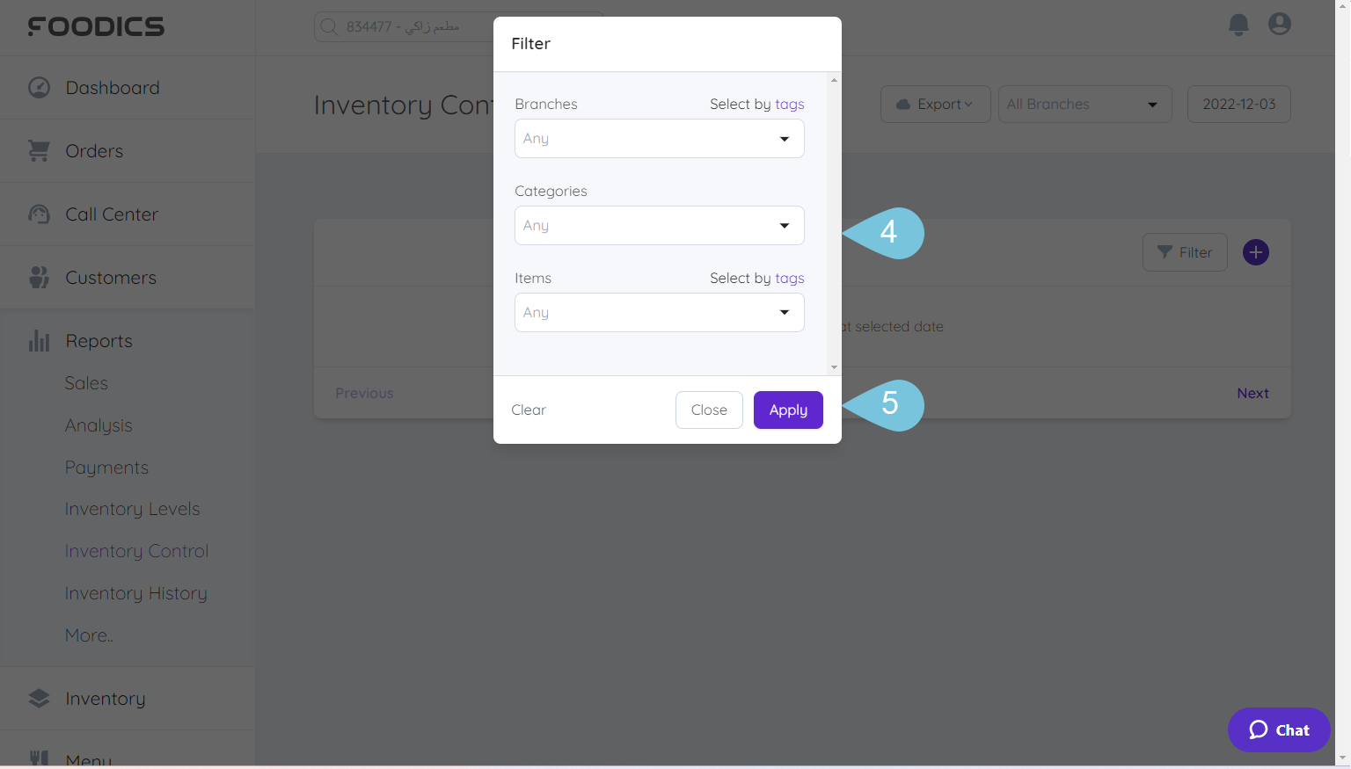Open the Customers section
The image size is (1351, 769).
pyautogui.click(x=110, y=277)
